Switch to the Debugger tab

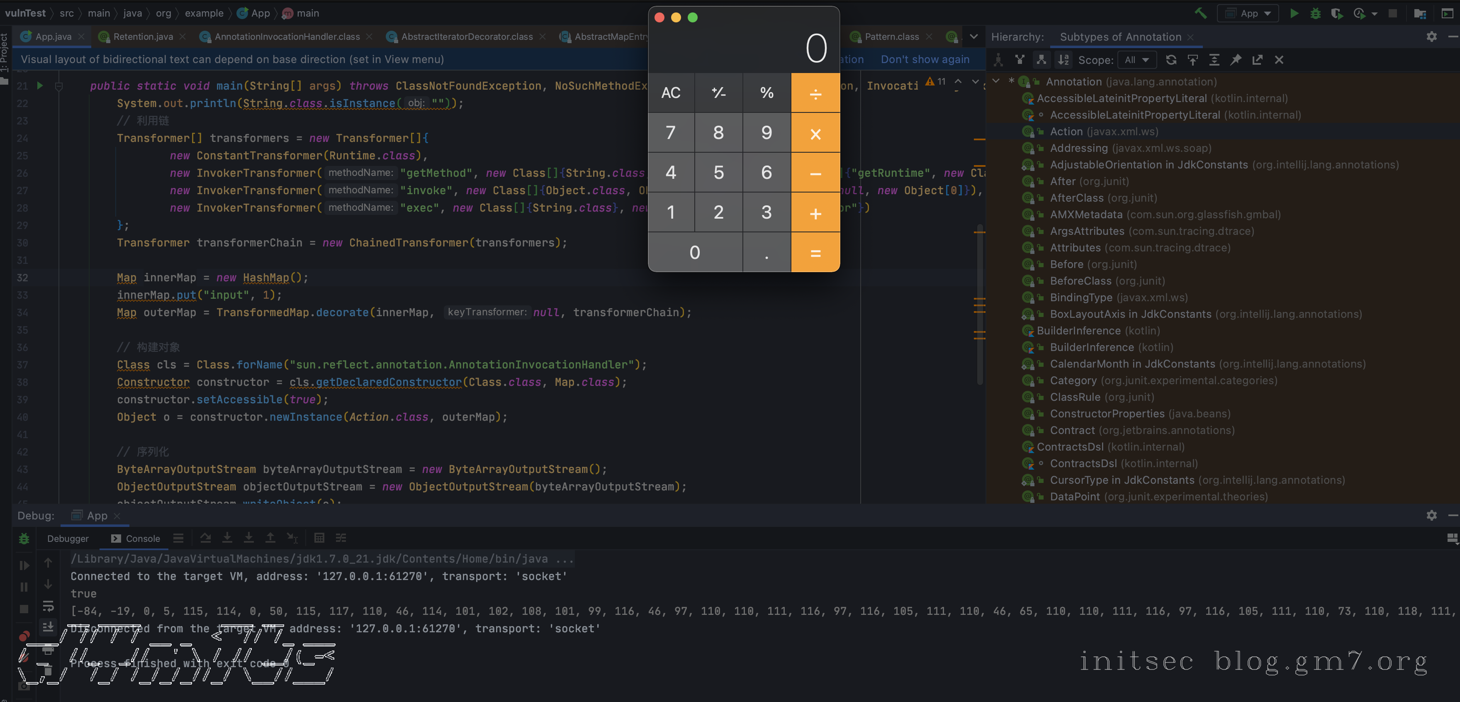(68, 538)
